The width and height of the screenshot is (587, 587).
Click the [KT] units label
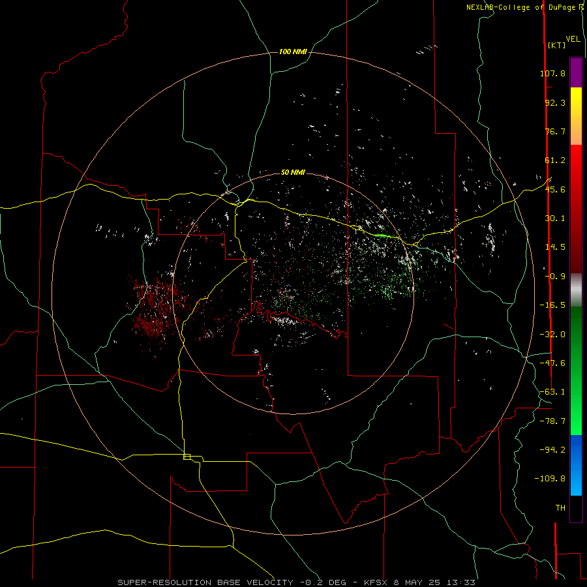coord(557,45)
